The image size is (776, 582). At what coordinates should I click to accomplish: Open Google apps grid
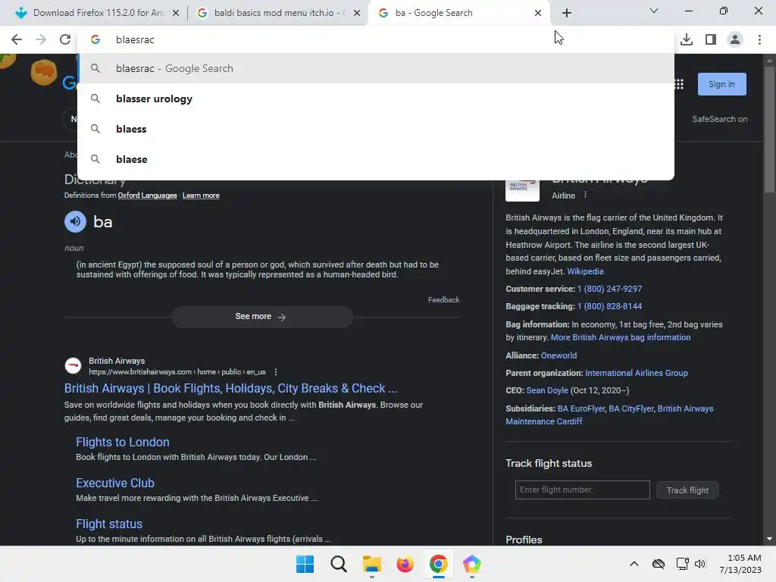679,85
